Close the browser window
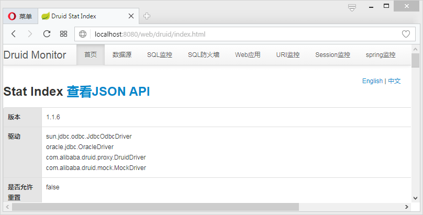The image size is (423, 215). [x=407, y=6]
